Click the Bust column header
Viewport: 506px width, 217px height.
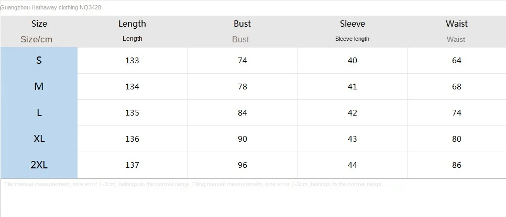tap(243, 24)
